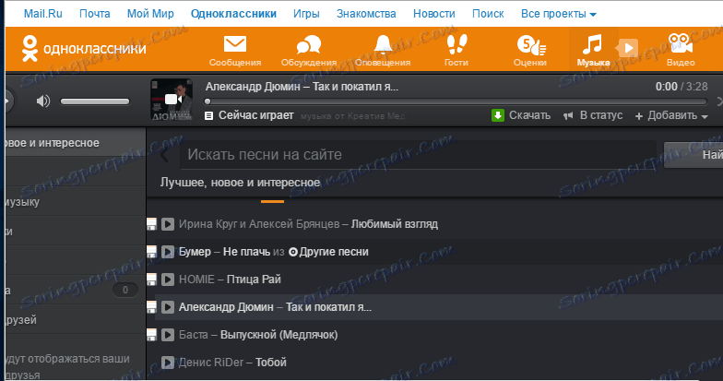Click the sidebar counter badge showing 0
The image size is (723, 381).
tap(125, 290)
